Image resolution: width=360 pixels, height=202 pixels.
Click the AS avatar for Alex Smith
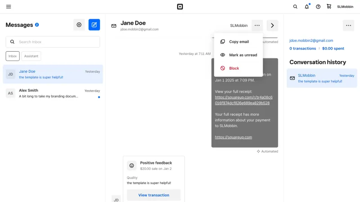pos(10,93)
